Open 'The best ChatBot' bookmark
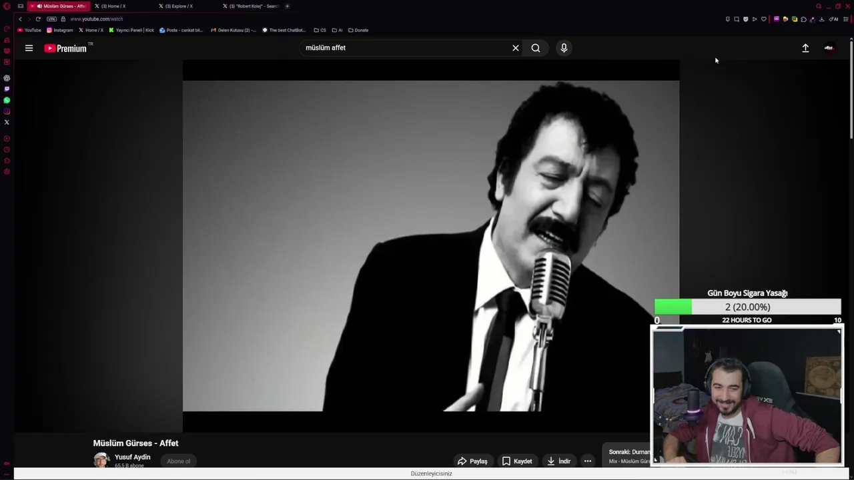Screen dimensions: 854x480 coord(284,30)
